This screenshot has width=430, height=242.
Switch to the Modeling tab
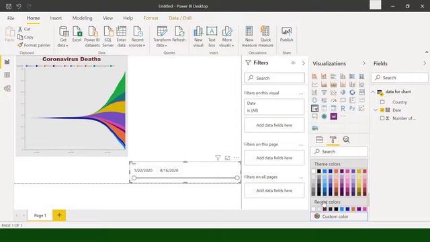click(82, 18)
